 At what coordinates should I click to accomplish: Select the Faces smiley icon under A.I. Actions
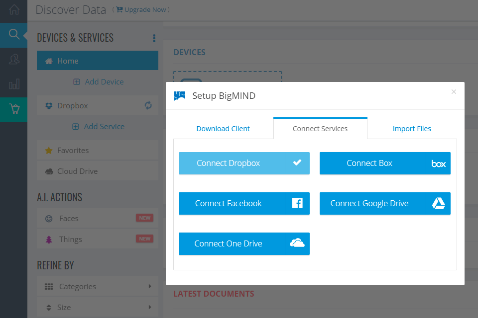48,218
